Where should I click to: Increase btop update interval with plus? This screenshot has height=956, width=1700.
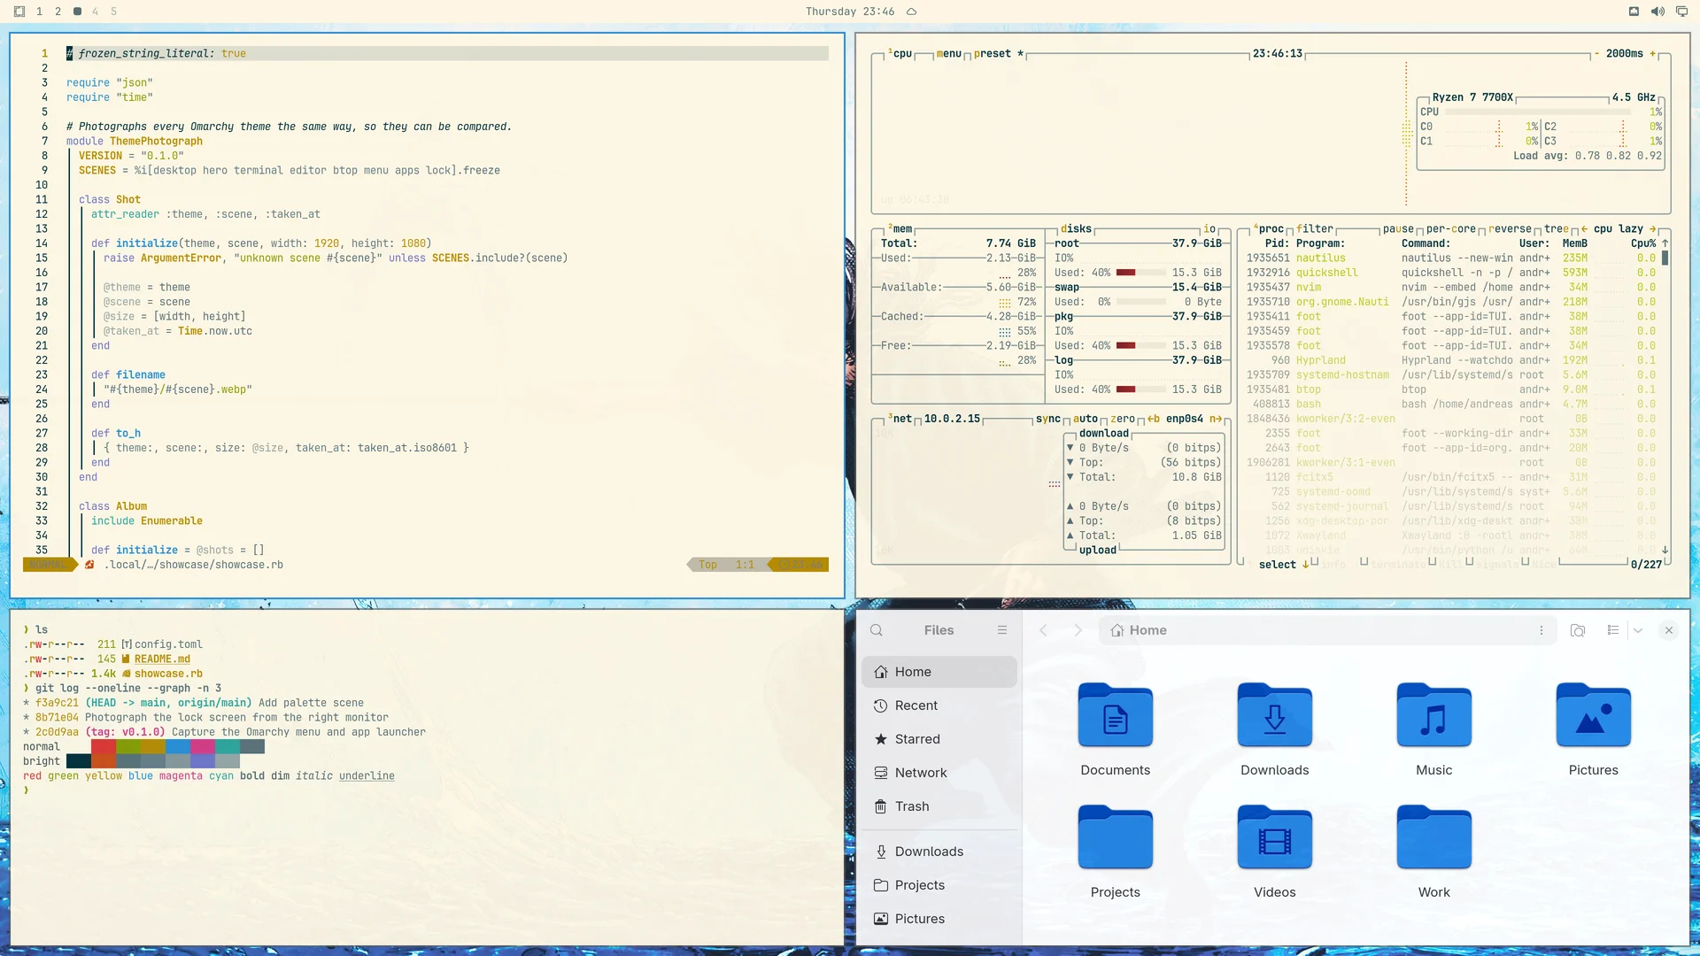(1652, 54)
